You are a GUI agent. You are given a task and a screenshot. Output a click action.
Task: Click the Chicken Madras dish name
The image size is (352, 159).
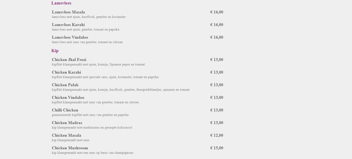[67, 123]
